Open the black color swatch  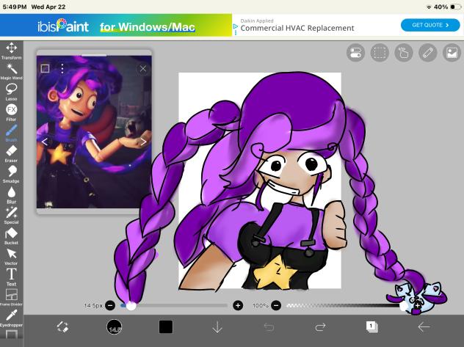click(x=166, y=327)
